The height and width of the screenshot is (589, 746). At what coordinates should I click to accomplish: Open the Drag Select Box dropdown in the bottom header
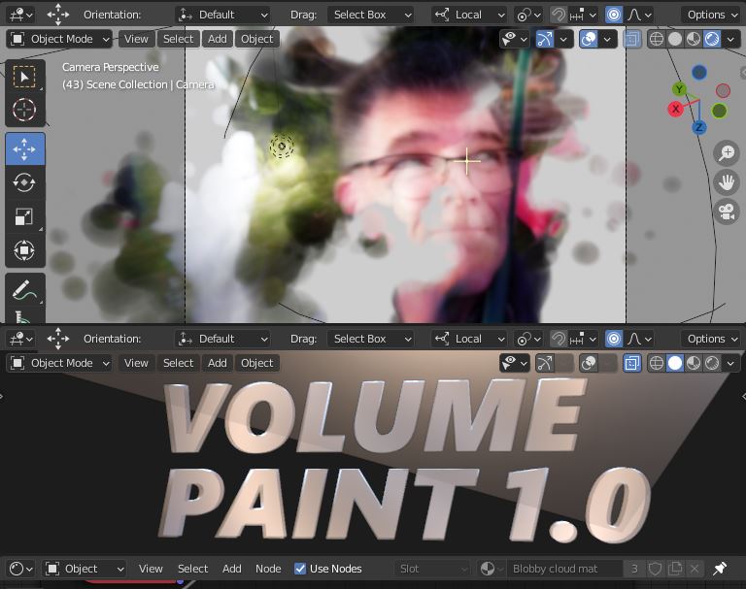pos(371,339)
